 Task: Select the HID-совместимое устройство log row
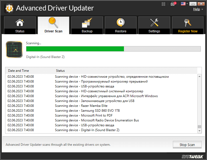101,77
